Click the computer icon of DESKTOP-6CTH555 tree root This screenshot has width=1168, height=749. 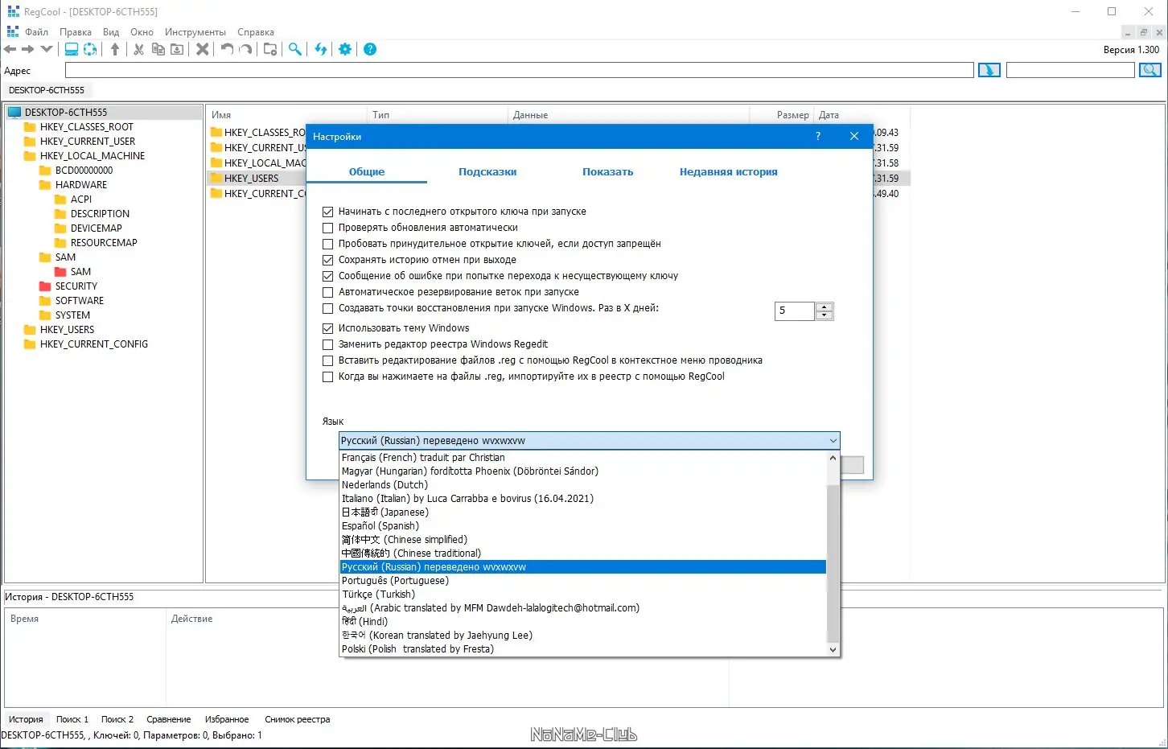[14, 112]
